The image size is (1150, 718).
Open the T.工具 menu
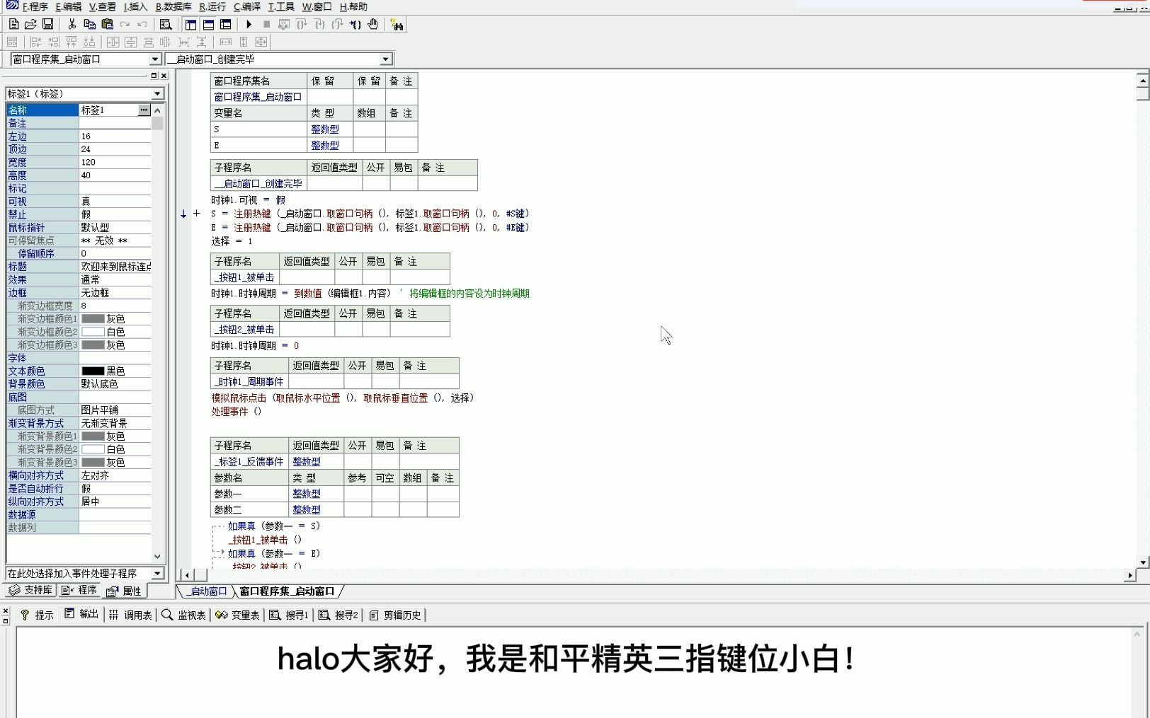click(x=281, y=6)
